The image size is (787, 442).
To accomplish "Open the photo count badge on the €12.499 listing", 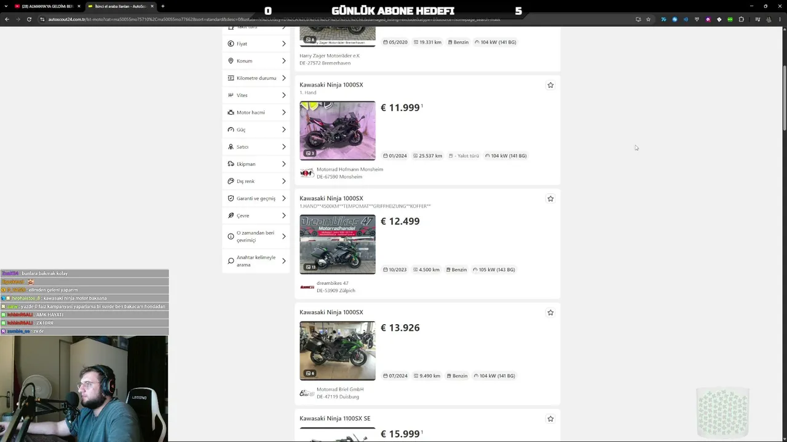I will 311,267.
